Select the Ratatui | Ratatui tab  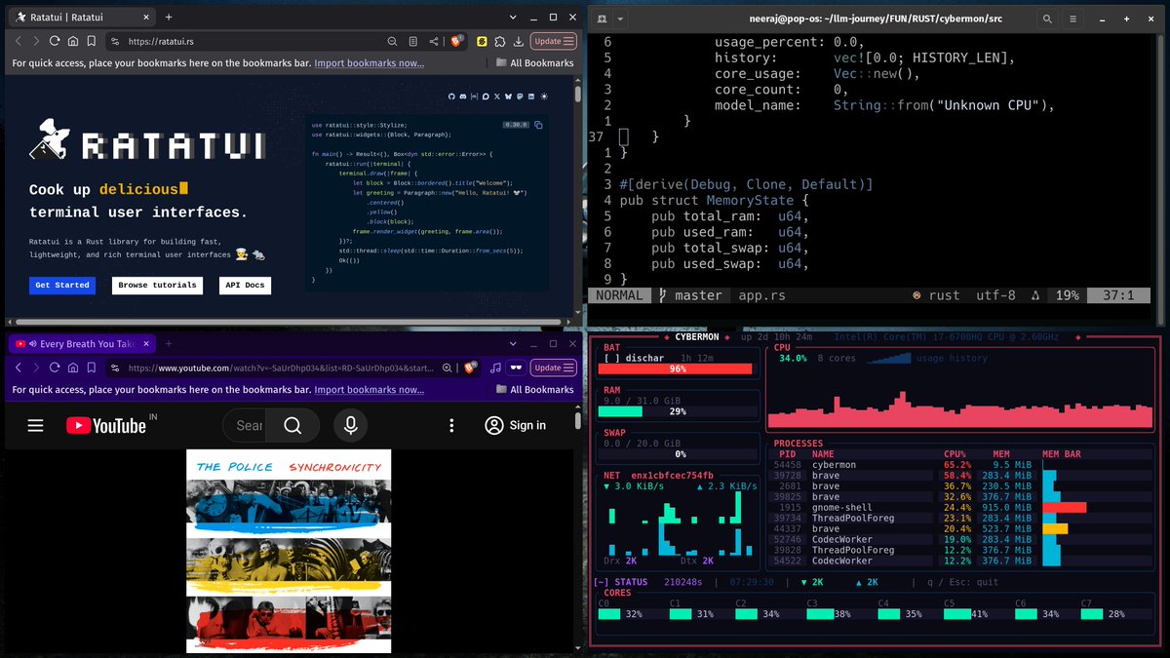click(80, 17)
